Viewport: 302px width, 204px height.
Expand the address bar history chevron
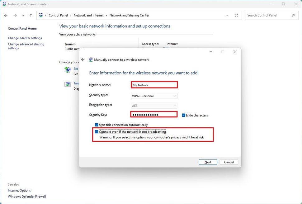coord(226,15)
